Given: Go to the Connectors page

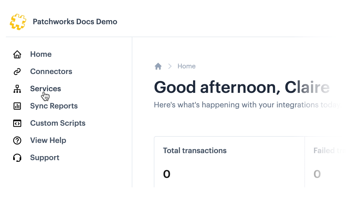Looking at the screenshot, I should pyautogui.click(x=51, y=72).
